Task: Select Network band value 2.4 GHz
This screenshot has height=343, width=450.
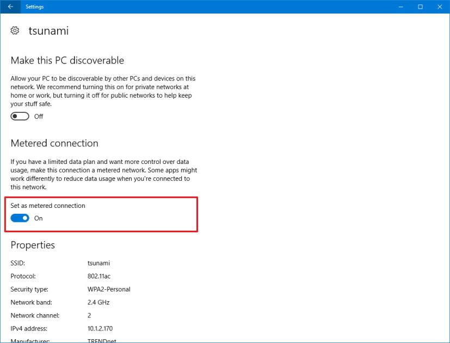Action: (98, 302)
